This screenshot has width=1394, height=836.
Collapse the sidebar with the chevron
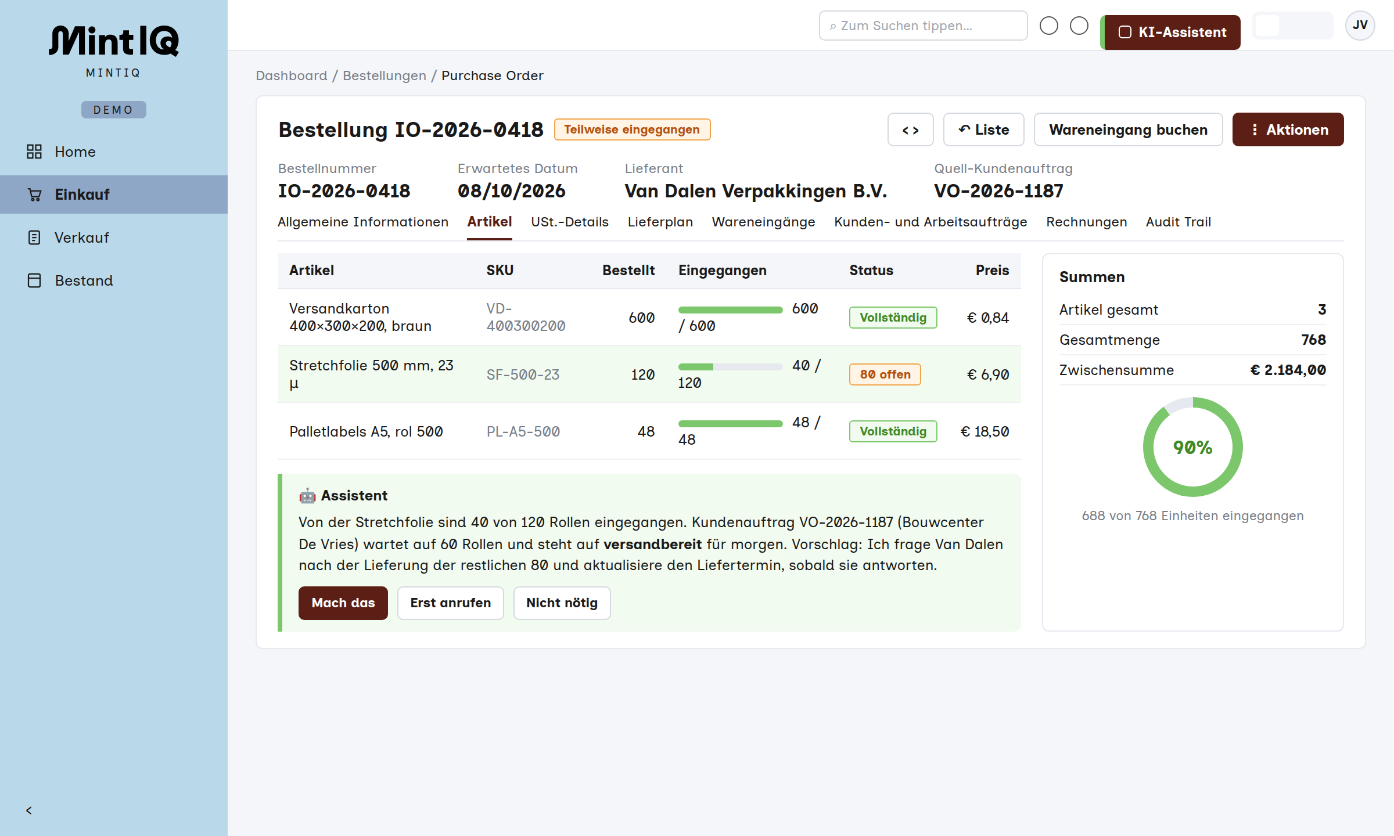point(29,810)
